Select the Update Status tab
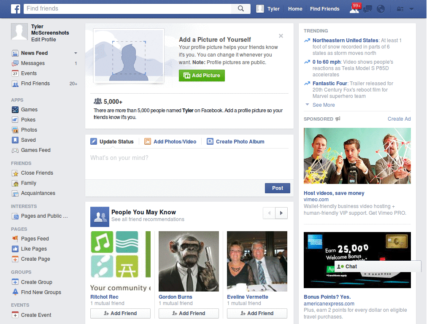 click(112, 142)
